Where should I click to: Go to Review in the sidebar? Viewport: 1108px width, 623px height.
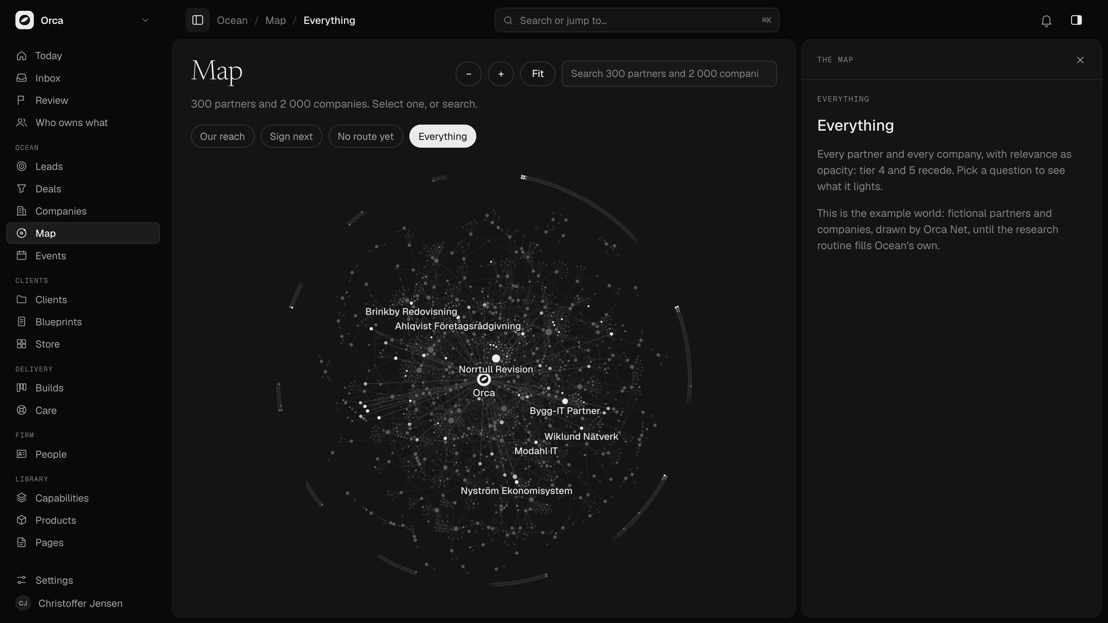tap(83, 101)
